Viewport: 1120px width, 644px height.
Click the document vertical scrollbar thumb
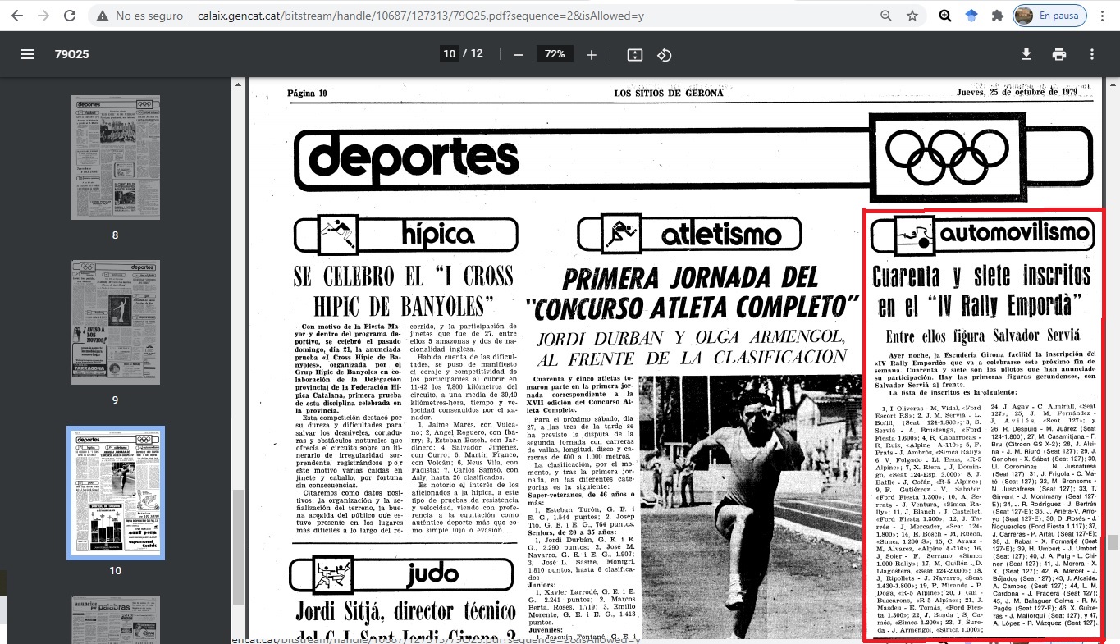click(x=1113, y=542)
